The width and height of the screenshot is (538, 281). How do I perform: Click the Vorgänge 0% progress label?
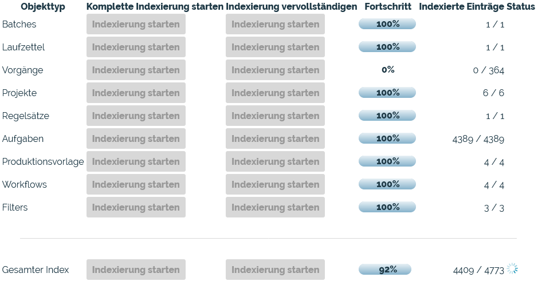pos(388,70)
